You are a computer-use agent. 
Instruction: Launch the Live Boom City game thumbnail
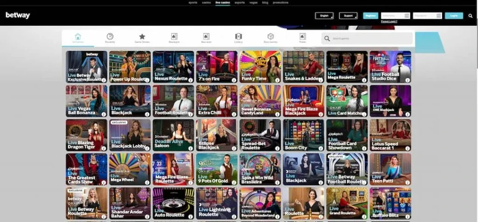tap(304, 135)
